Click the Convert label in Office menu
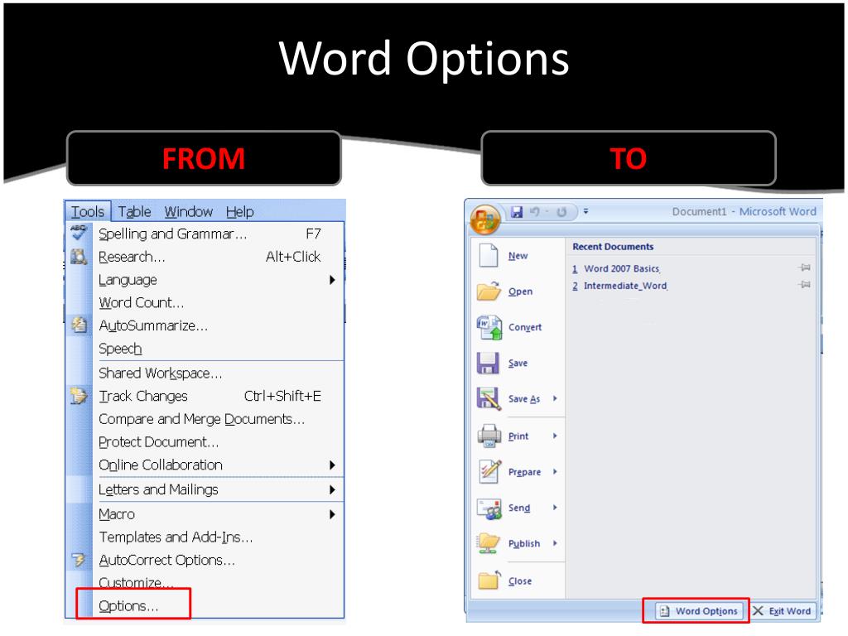The image size is (848, 636). [x=524, y=327]
